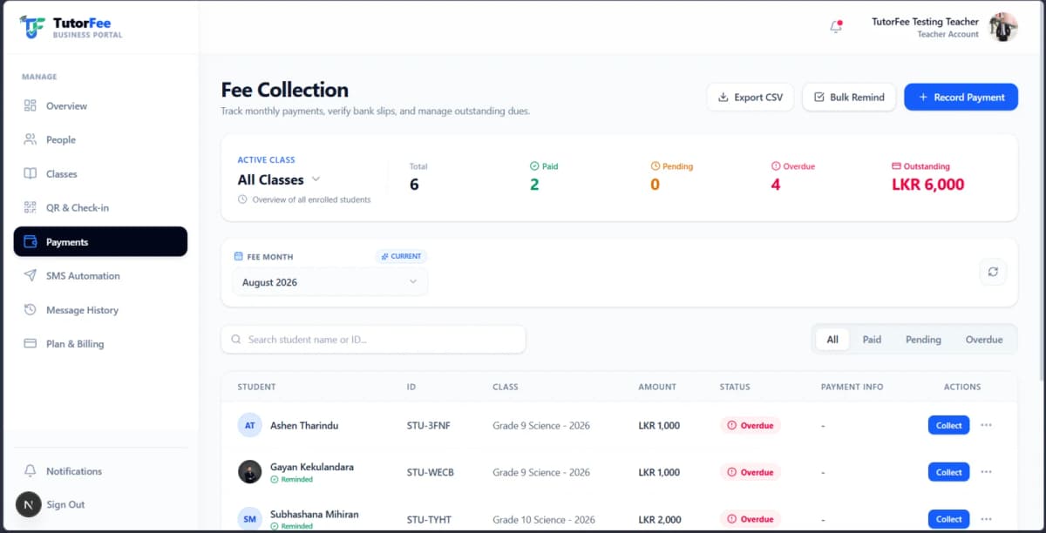Click the CURRENT badge beside Fee Month
This screenshot has height=533, width=1046.
[401, 256]
